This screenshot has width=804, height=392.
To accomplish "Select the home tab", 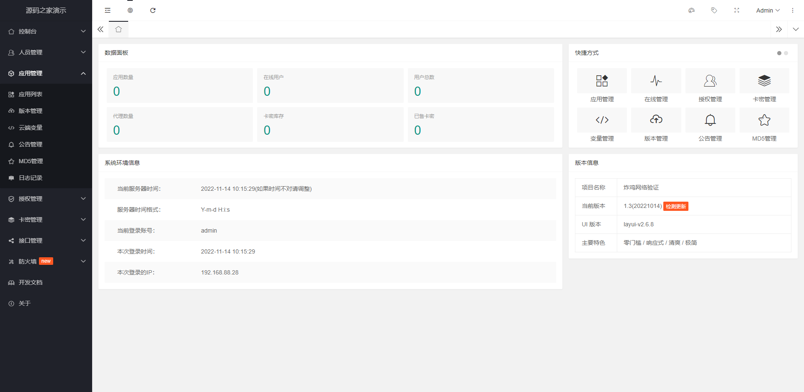I will pos(119,29).
